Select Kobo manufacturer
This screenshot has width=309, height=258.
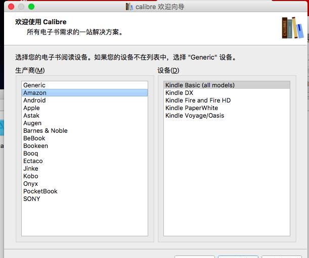[84, 176]
